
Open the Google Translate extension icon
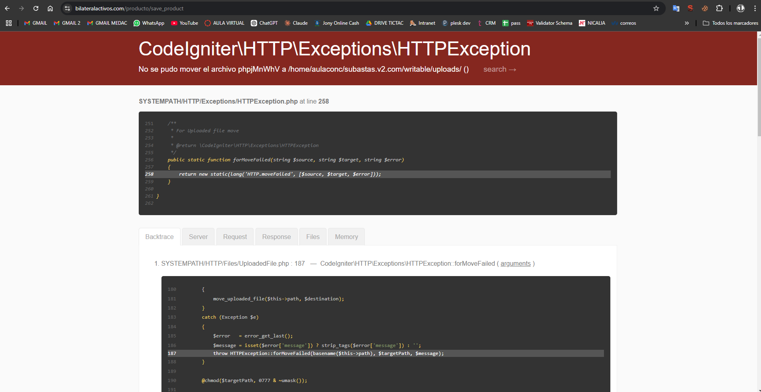(x=676, y=8)
